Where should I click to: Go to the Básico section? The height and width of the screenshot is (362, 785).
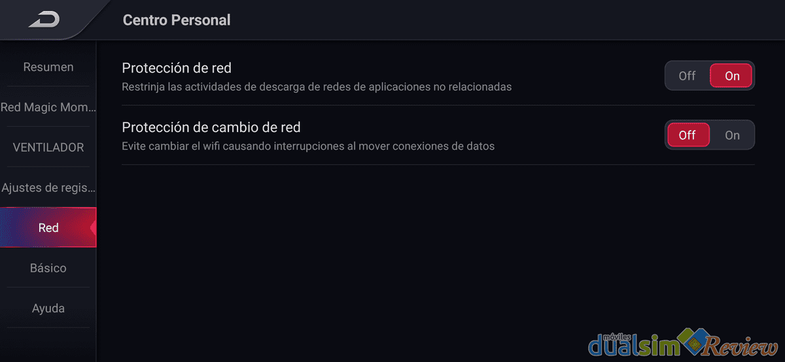click(48, 268)
